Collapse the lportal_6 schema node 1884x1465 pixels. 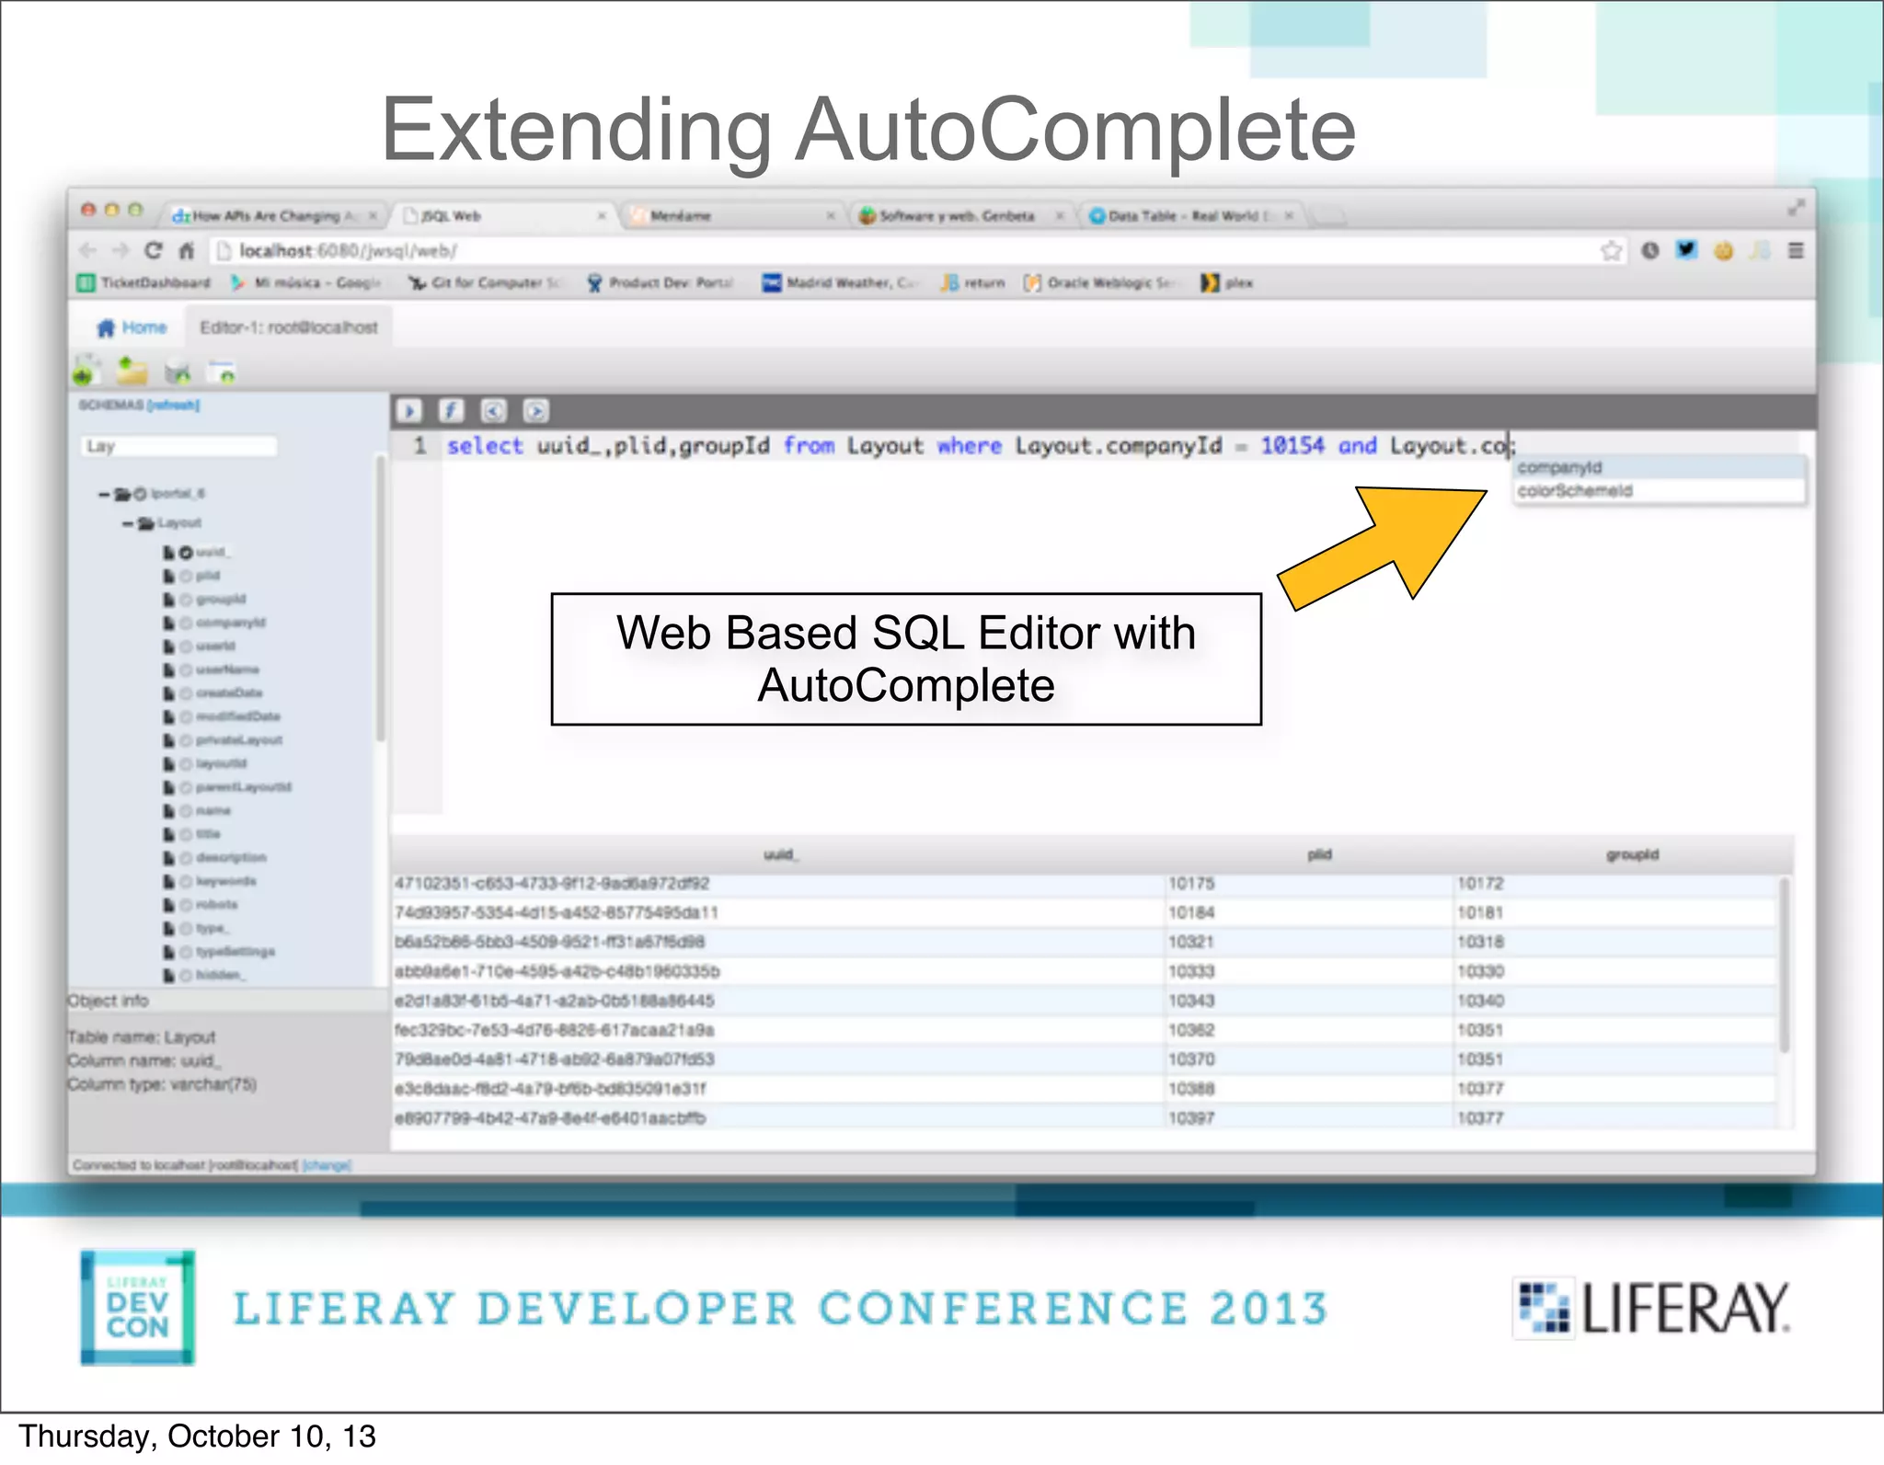click(104, 494)
